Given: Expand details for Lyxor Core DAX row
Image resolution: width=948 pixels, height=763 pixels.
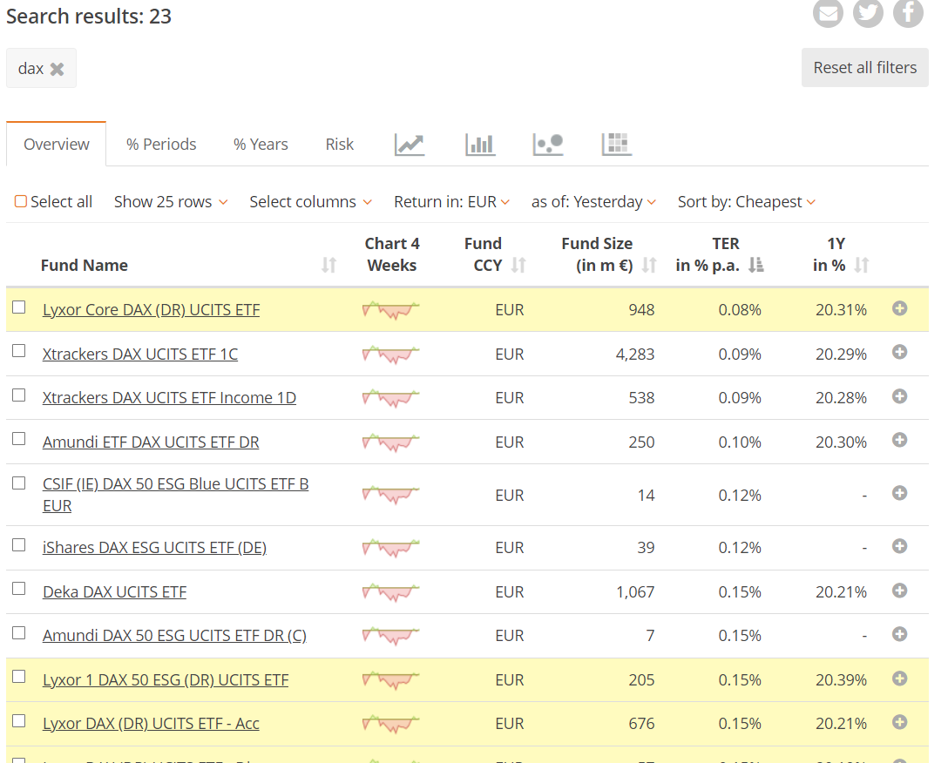Looking at the screenshot, I should [899, 308].
